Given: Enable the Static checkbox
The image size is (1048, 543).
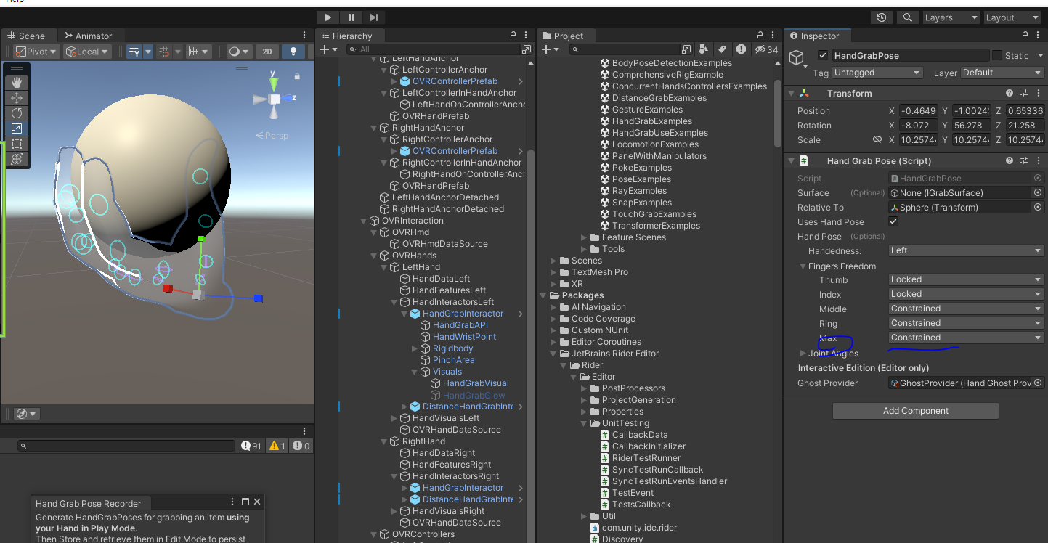Looking at the screenshot, I should (x=997, y=55).
